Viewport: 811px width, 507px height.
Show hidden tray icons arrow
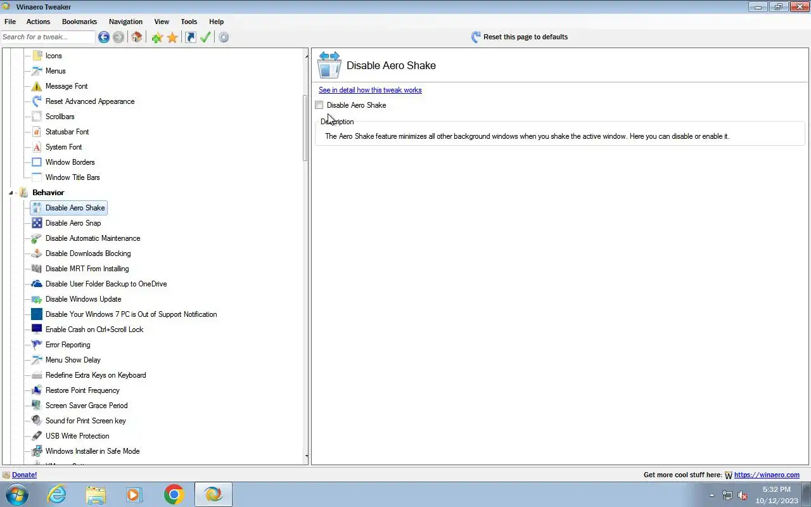click(712, 495)
